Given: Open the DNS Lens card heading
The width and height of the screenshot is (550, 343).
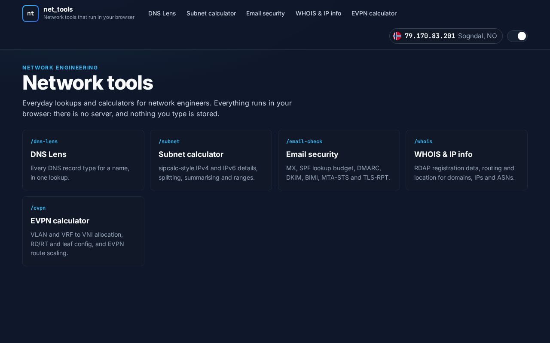Looking at the screenshot, I should pyautogui.click(x=49, y=154).
